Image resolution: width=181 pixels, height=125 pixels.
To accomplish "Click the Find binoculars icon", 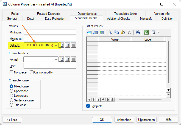I will point(138,32).
